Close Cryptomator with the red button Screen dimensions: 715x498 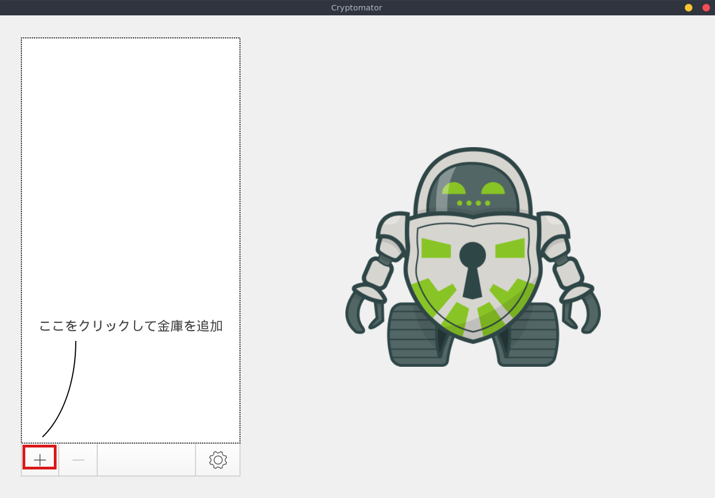pos(706,8)
